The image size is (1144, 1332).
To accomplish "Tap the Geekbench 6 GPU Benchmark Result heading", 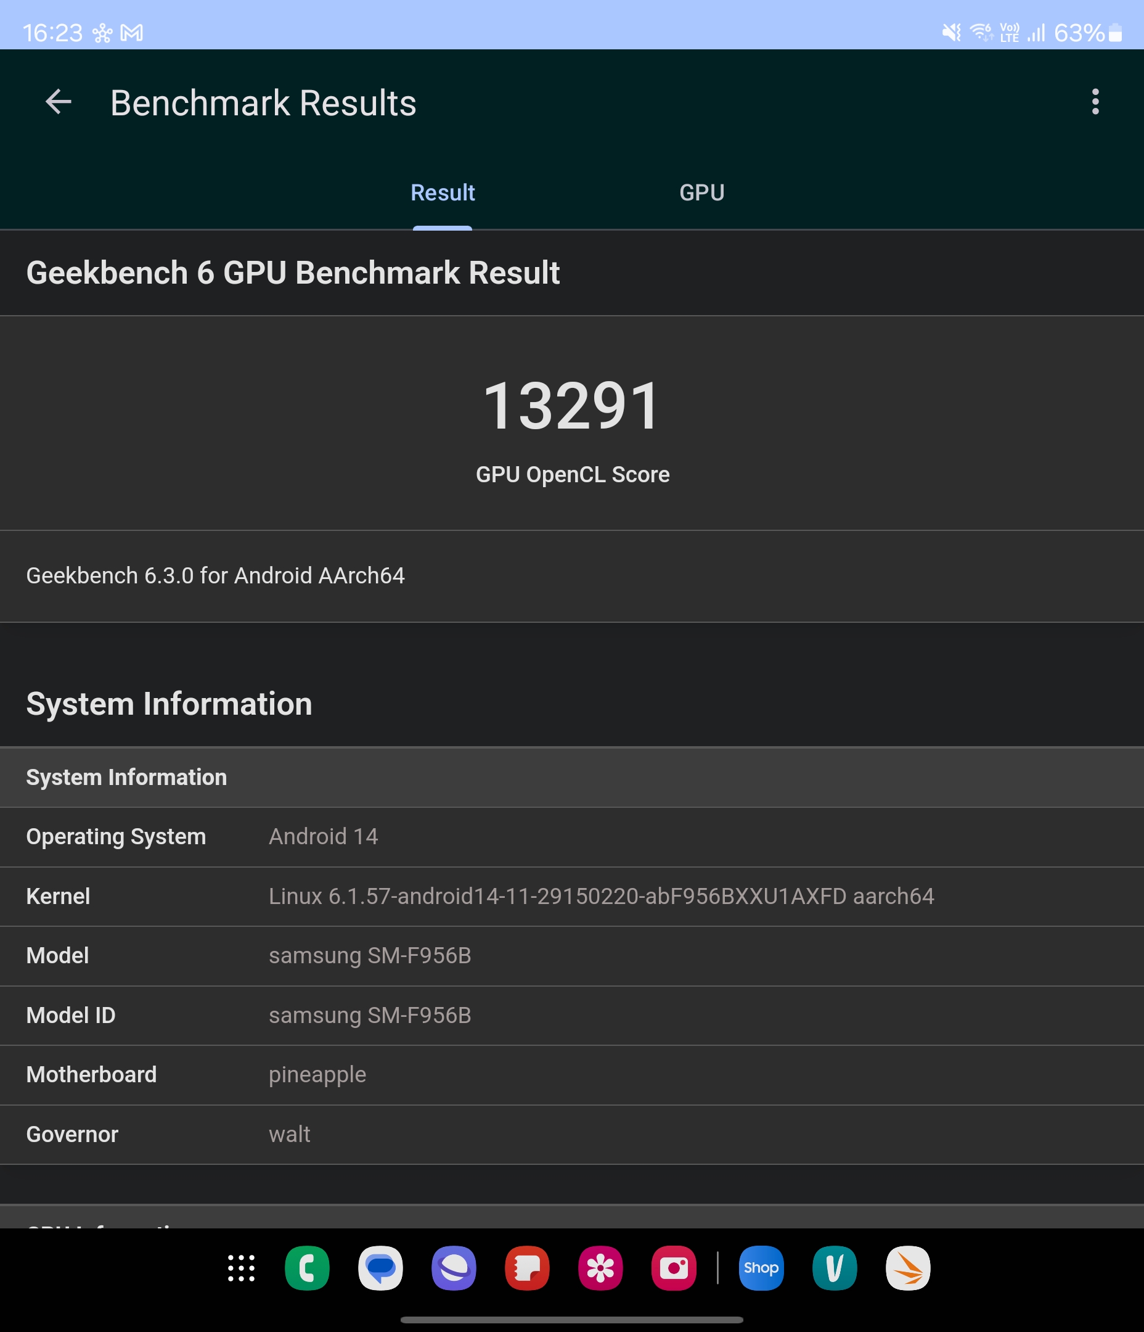I will click(x=293, y=273).
